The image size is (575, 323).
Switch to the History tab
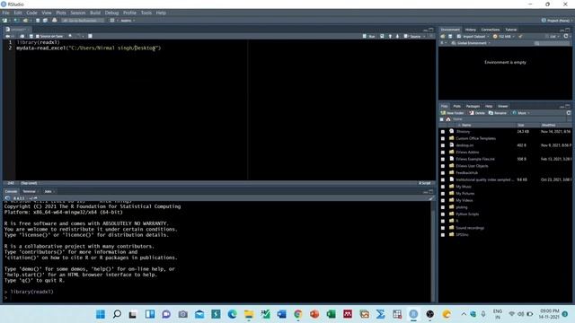point(471,30)
